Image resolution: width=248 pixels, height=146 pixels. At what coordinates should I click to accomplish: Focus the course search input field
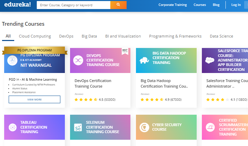pyautogui.click(x=73, y=5)
